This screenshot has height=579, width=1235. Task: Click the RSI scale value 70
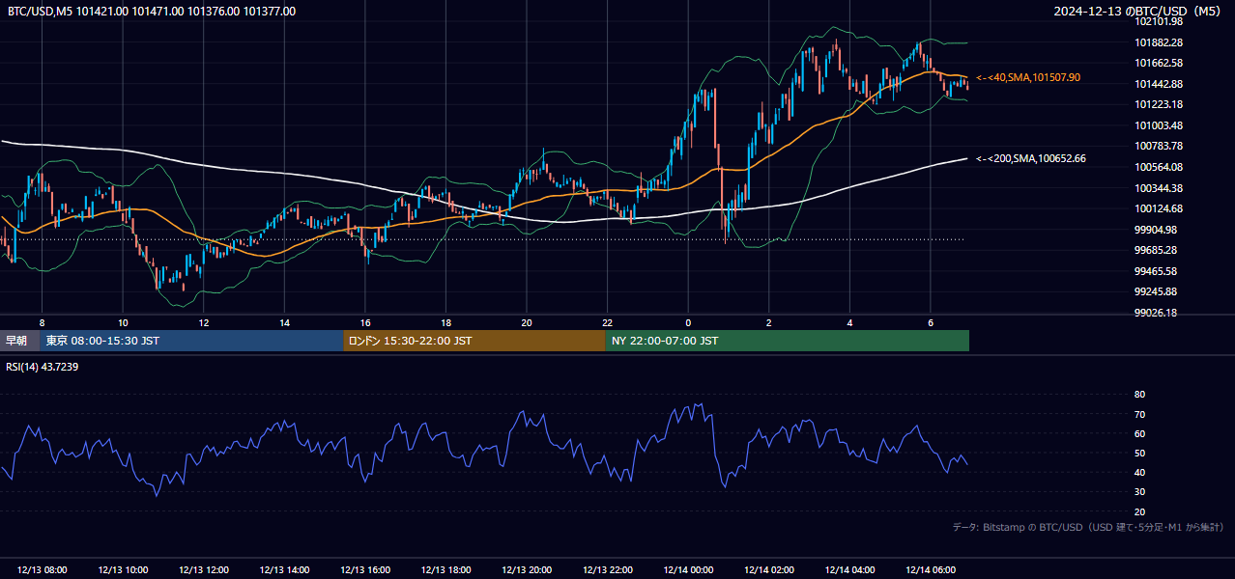click(x=1140, y=414)
